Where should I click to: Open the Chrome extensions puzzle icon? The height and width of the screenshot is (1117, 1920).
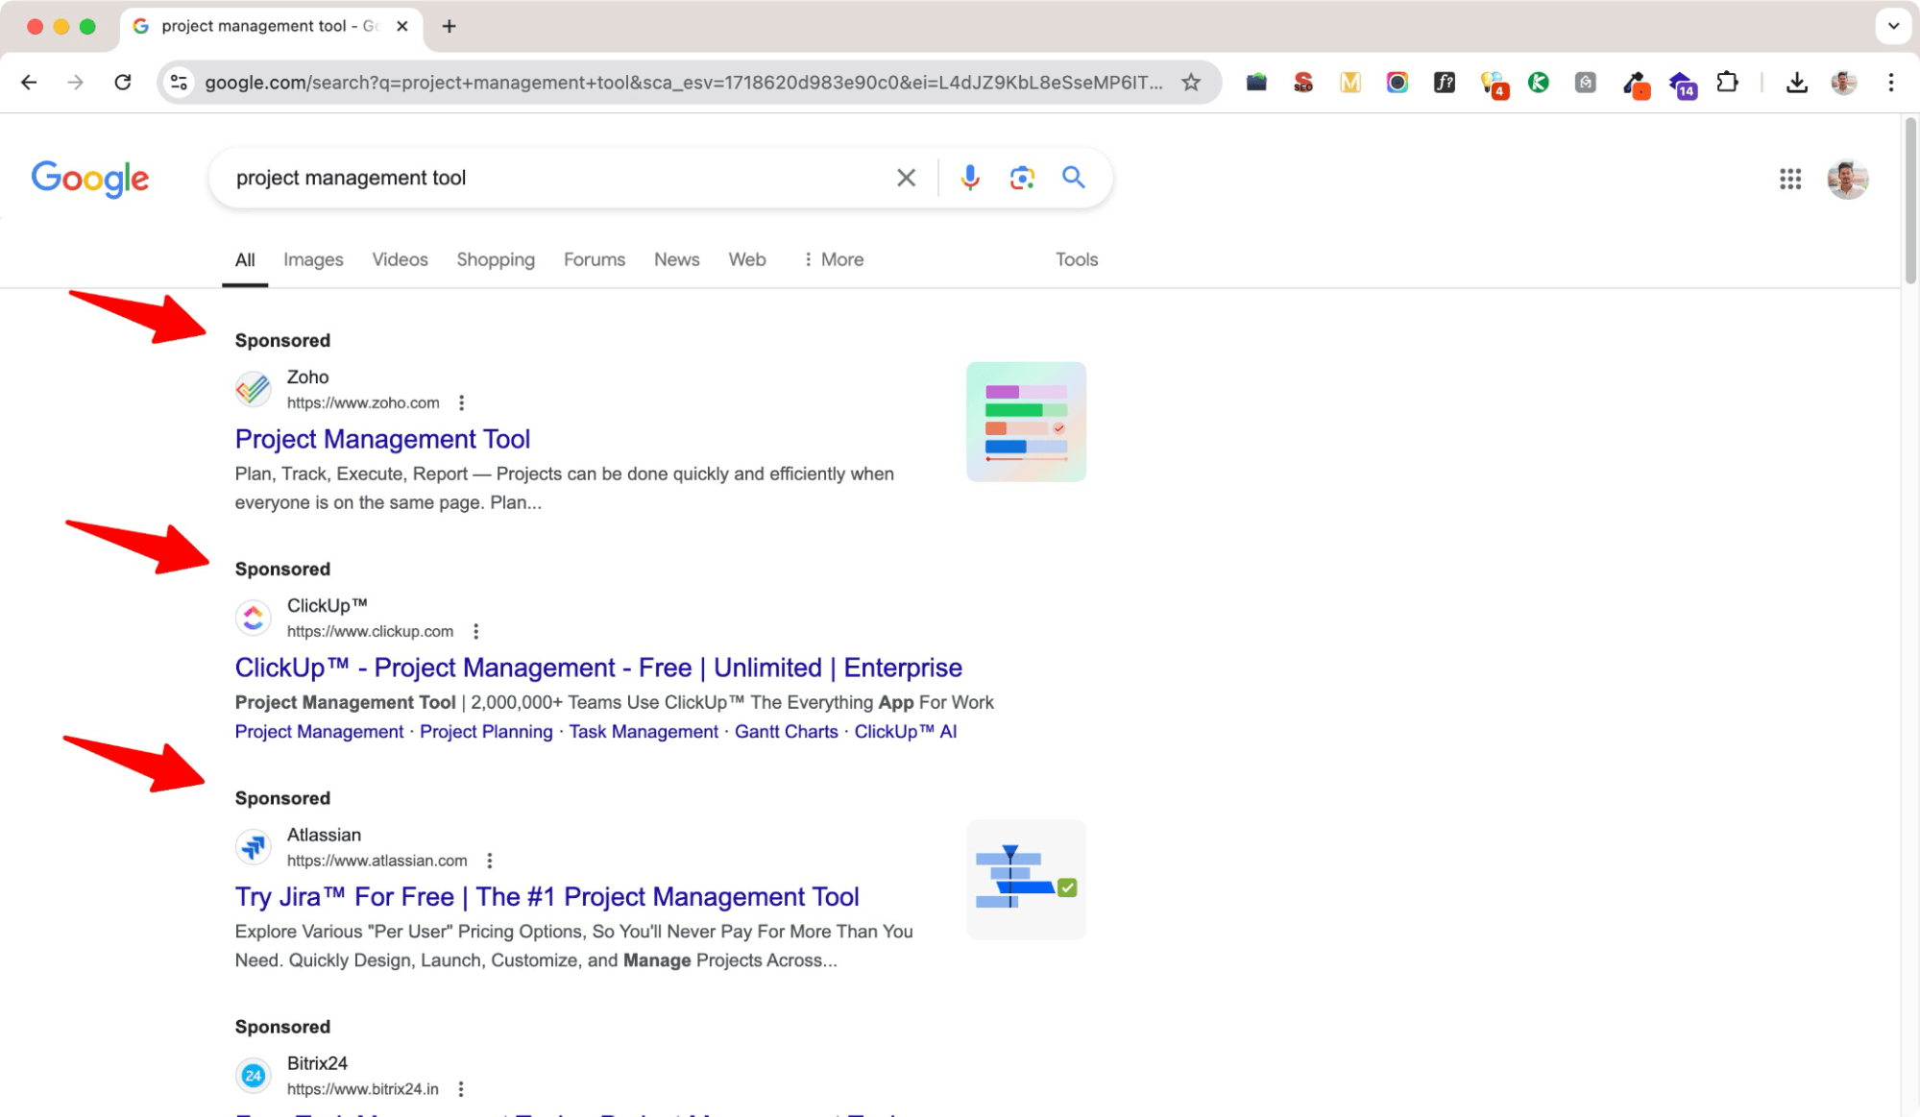(1727, 83)
